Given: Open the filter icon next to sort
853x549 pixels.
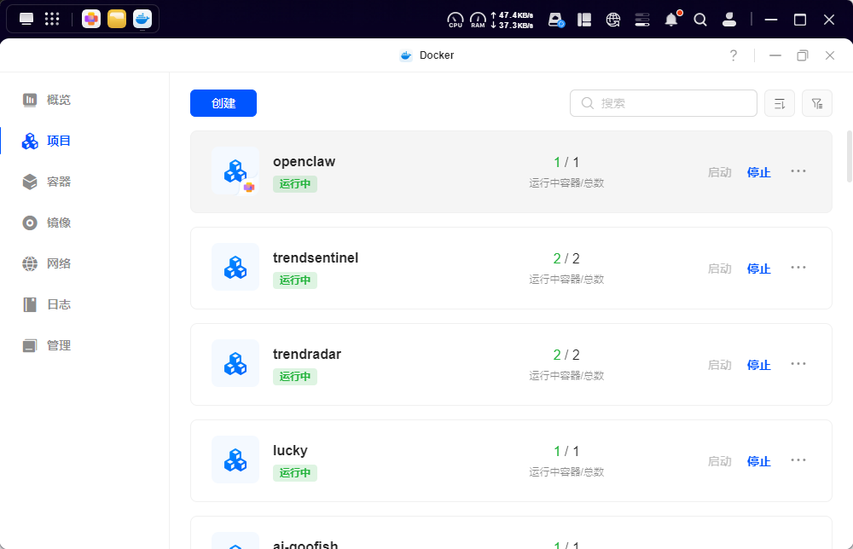Looking at the screenshot, I should point(816,103).
